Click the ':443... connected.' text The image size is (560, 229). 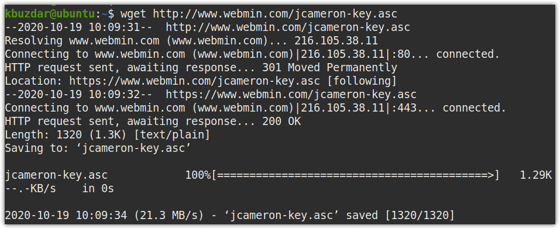tap(448, 107)
